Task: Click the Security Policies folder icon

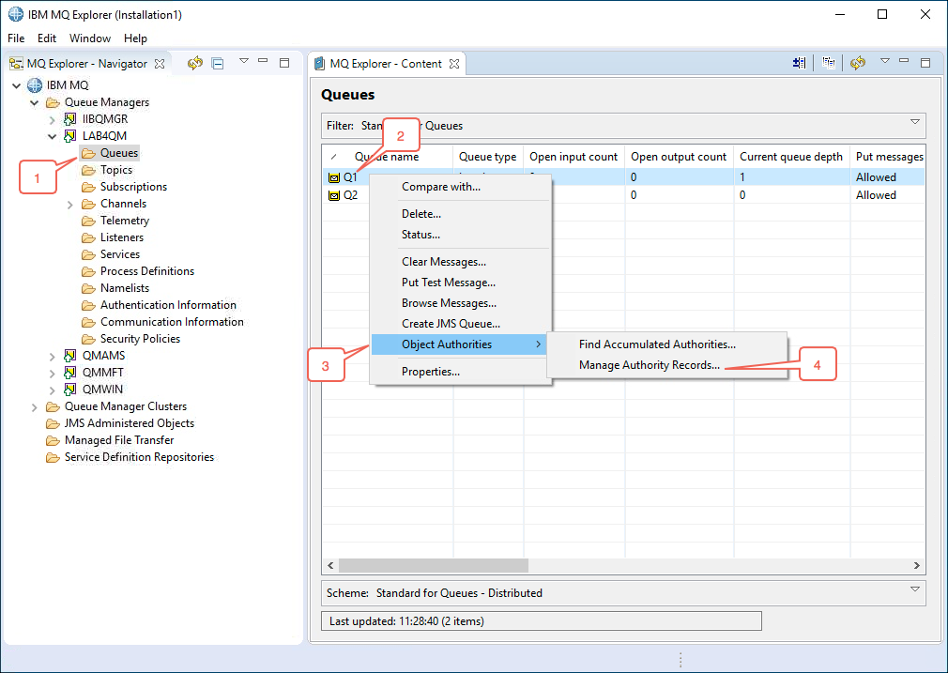Action: click(88, 339)
